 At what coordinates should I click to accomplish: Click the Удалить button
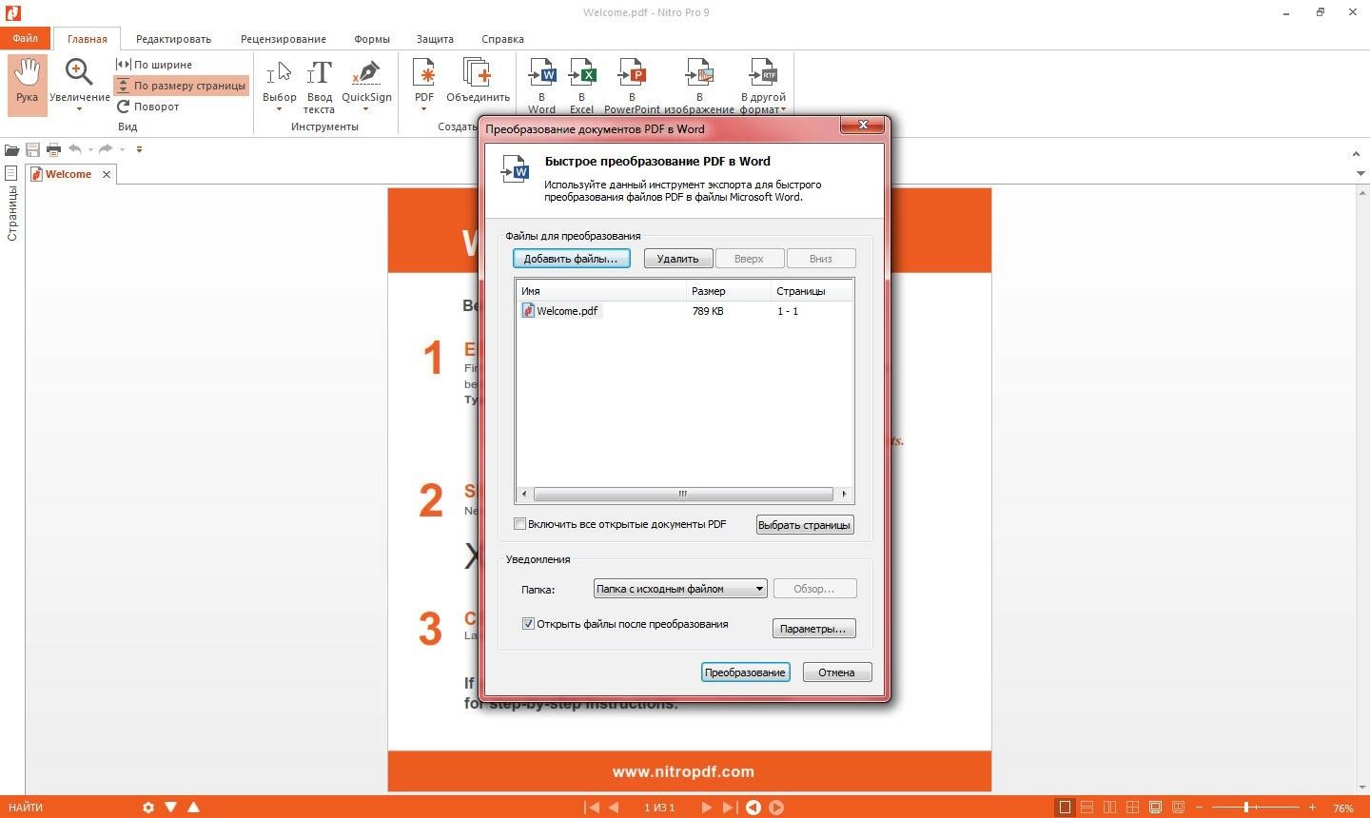click(677, 259)
